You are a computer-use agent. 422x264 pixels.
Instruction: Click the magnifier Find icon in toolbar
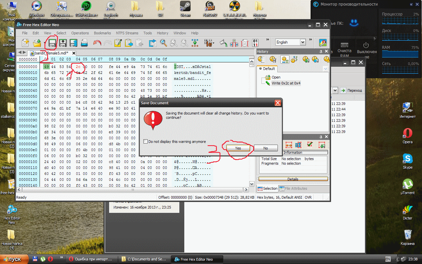point(163,43)
